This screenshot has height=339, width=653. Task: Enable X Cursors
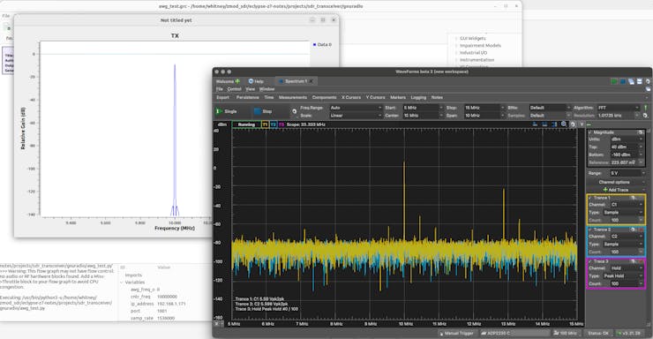click(351, 97)
